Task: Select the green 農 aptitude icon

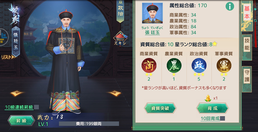Action: pyautogui.click(x=174, y=65)
